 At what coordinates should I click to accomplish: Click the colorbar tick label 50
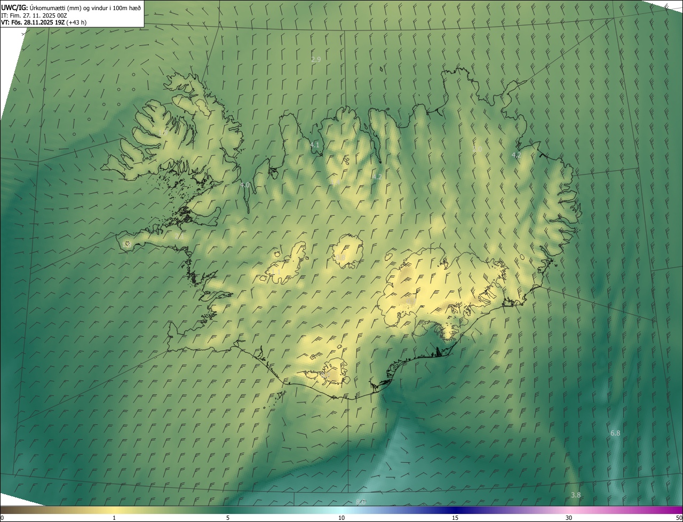coord(679,518)
